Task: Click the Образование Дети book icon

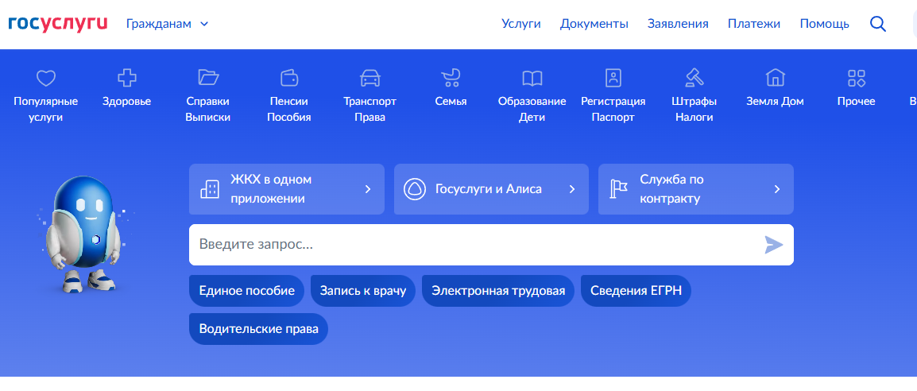Action: [532, 78]
